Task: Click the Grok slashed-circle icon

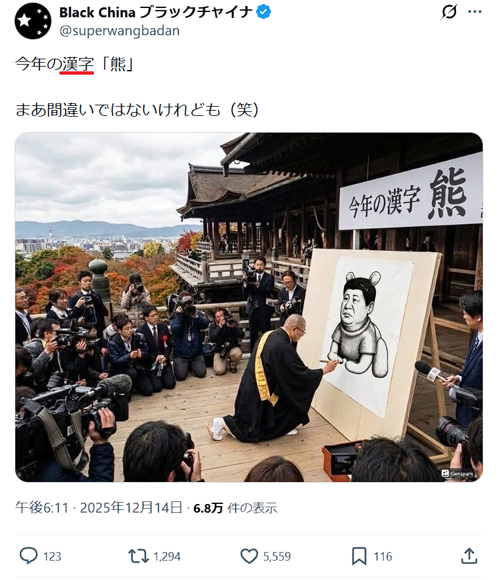Action: click(x=449, y=12)
